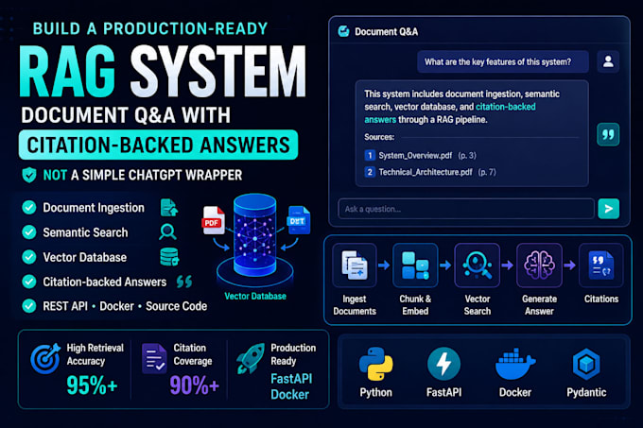
Task: Click the 'CITATION-BACKED ANSWERS' highlighted banner
Action: click(158, 145)
